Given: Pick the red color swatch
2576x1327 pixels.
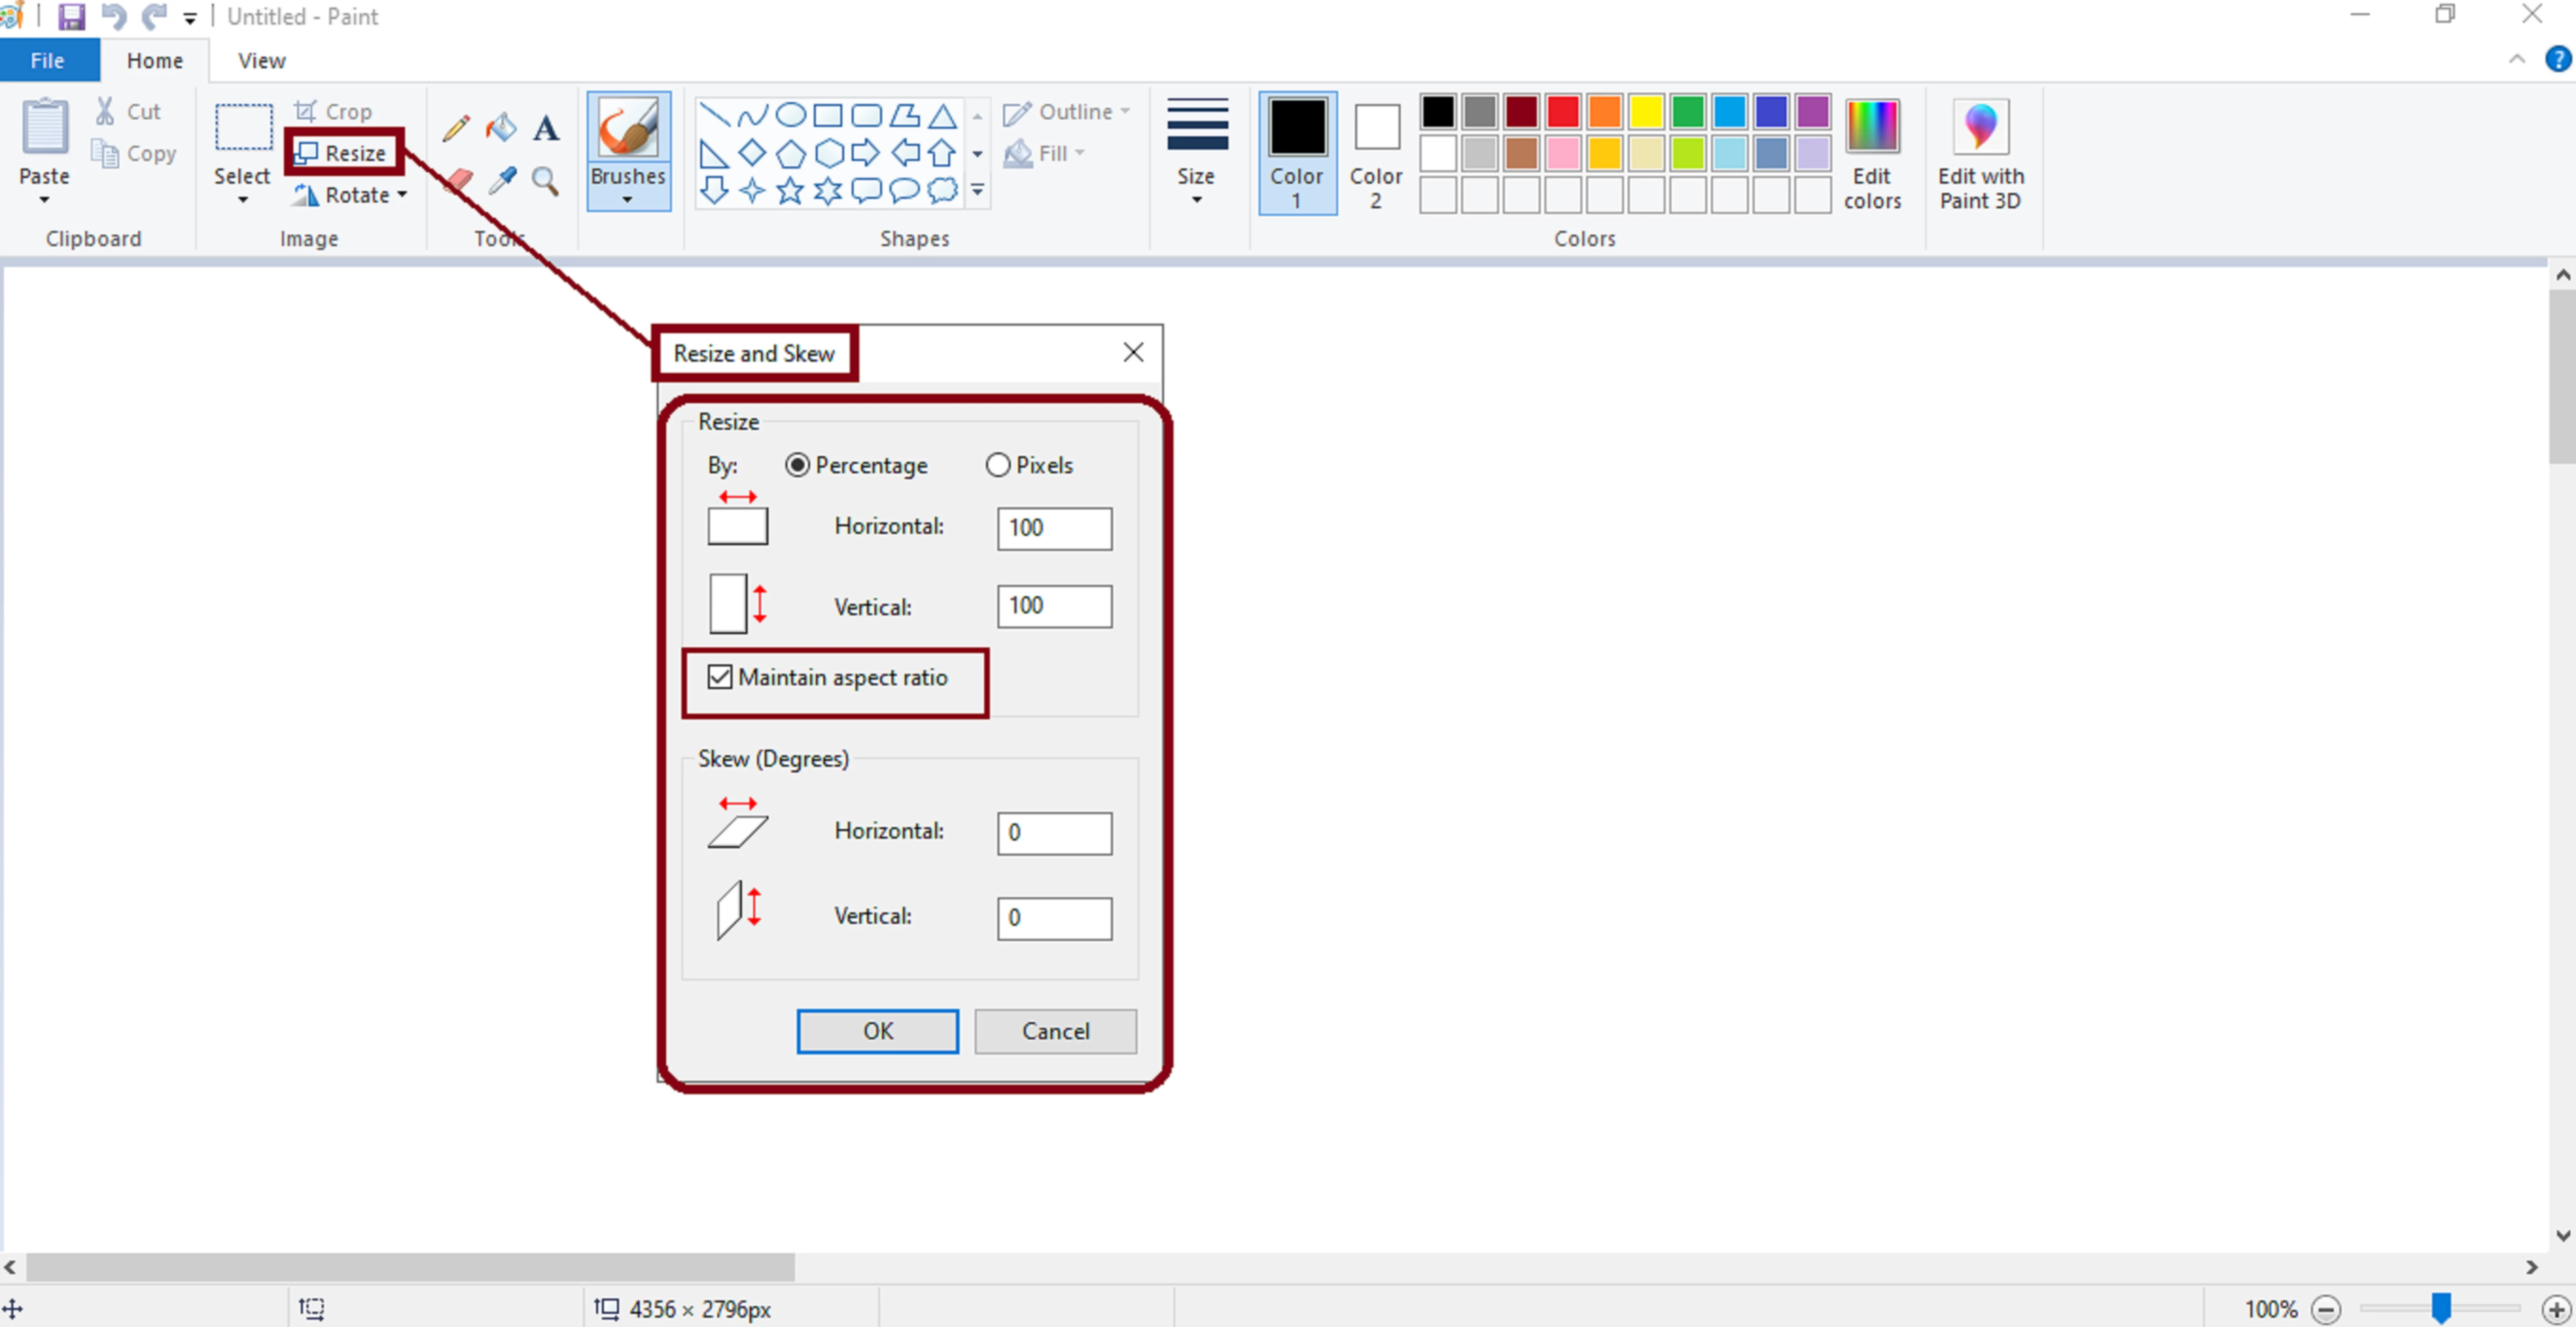Looking at the screenshot, I should 1563,112.
